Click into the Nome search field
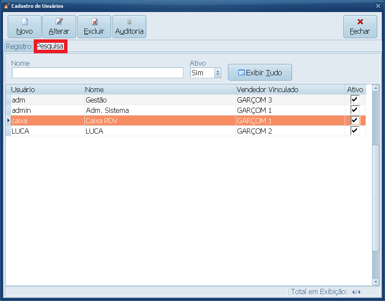This screenshot has width=385, height=301. tap(98, 73)
